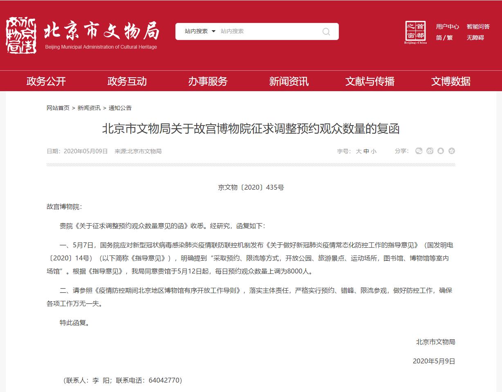Click breadcrumb 新闻资讯
This screenshot has height=392, width=502.
89,108
